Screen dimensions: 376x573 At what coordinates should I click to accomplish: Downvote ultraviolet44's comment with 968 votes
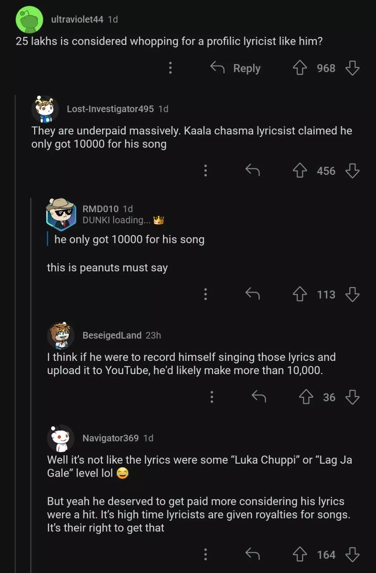click(x=352, y=68)
